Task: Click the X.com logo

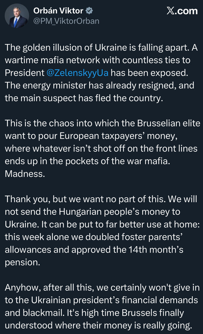Action: (182, 11)
